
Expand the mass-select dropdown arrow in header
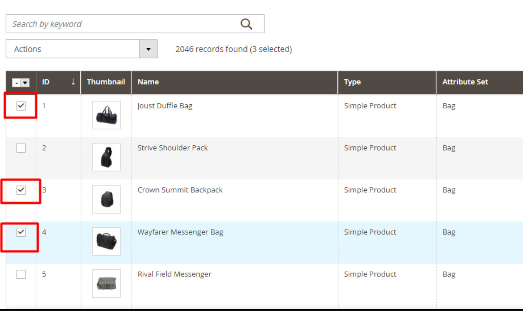point(25,83)
